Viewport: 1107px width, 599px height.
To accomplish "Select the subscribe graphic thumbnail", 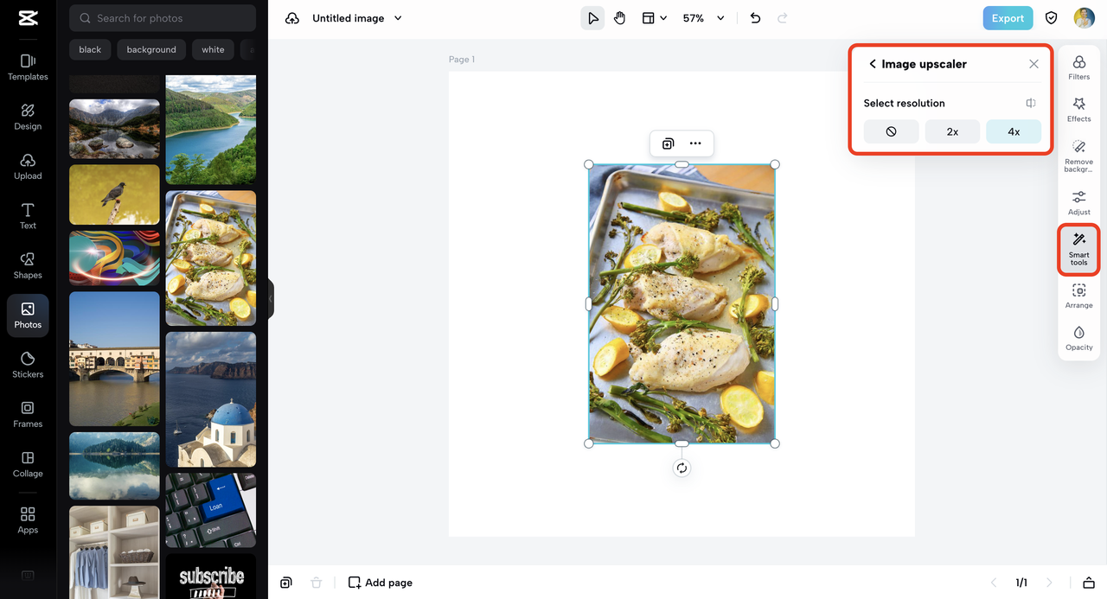I will [x=211, y=577].
